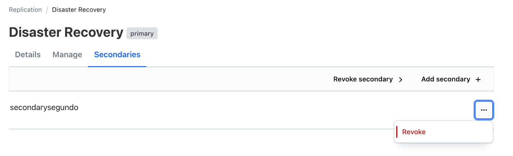Click the Disaster Recovery breadcrumb item
This screenshot has width=513, height=156.
pyautogui.click(x=79, y=10)
